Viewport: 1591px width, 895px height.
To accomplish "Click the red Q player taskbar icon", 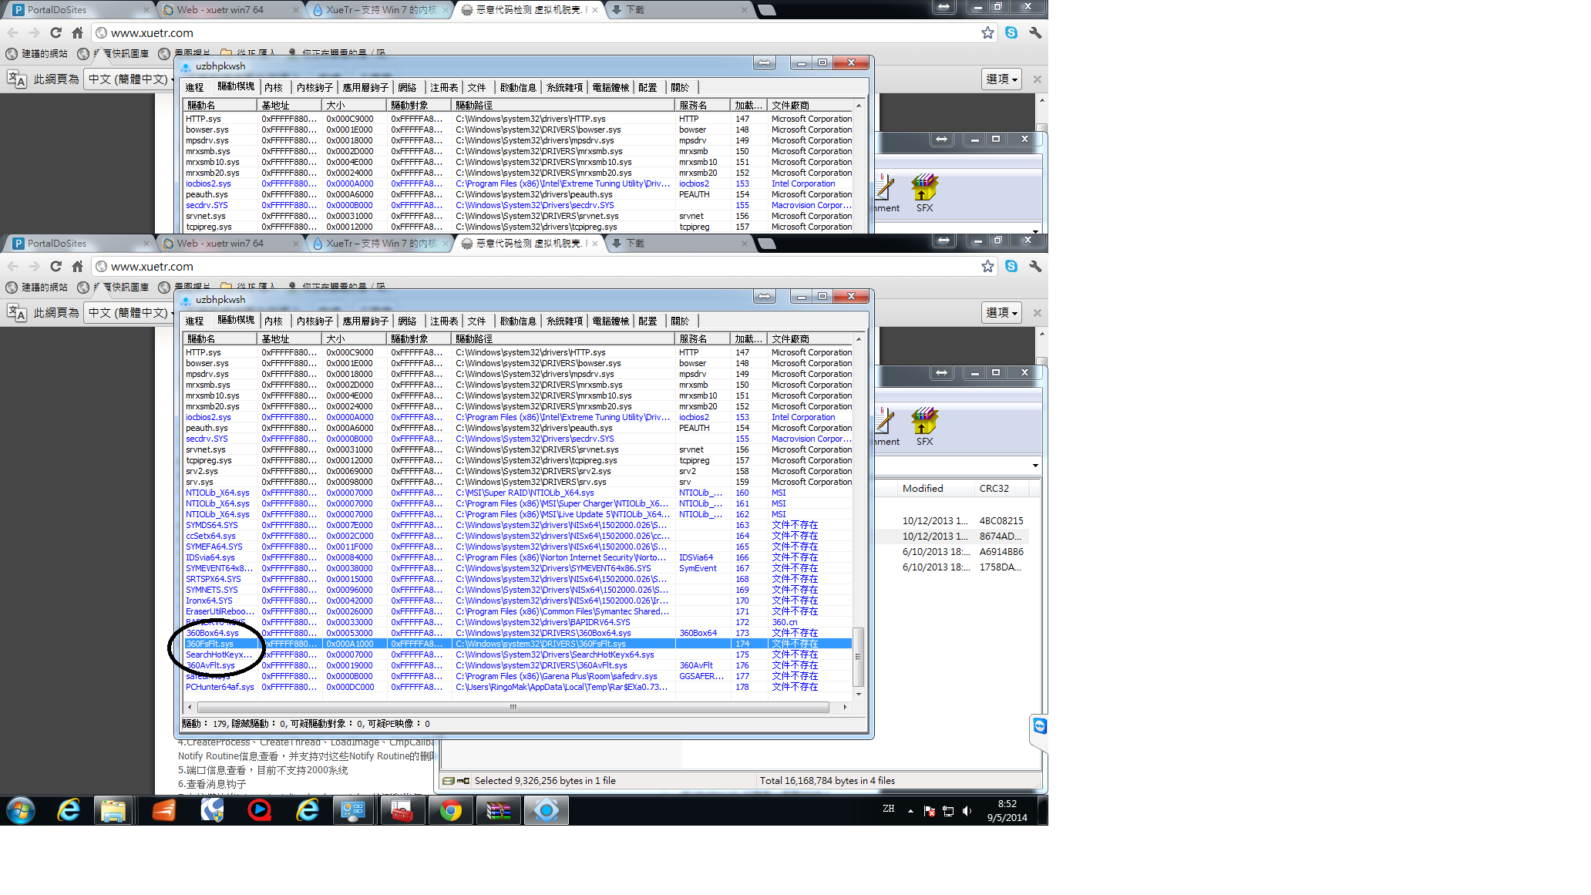I will tap(259, 810).
